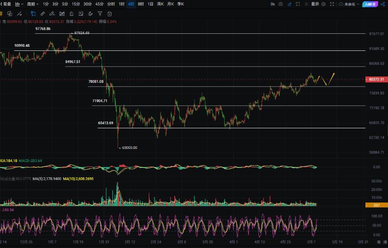Click the 显示 display button
Screen dimensions: 388x248
pyautogui.click(x=315, y=4)
